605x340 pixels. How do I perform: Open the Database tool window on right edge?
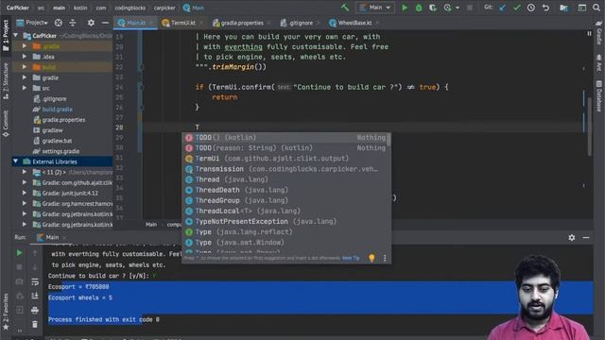pyautogui.click(x=598, y=96)
